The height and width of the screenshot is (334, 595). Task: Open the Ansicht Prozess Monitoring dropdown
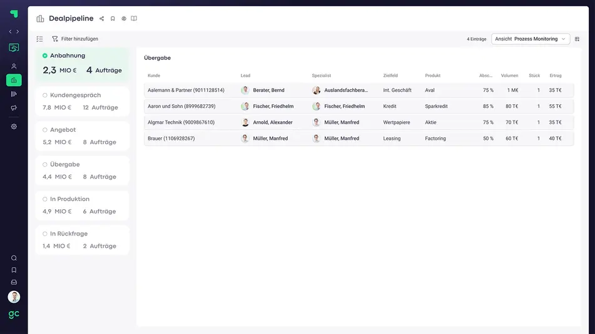click(x=531, y=39)
